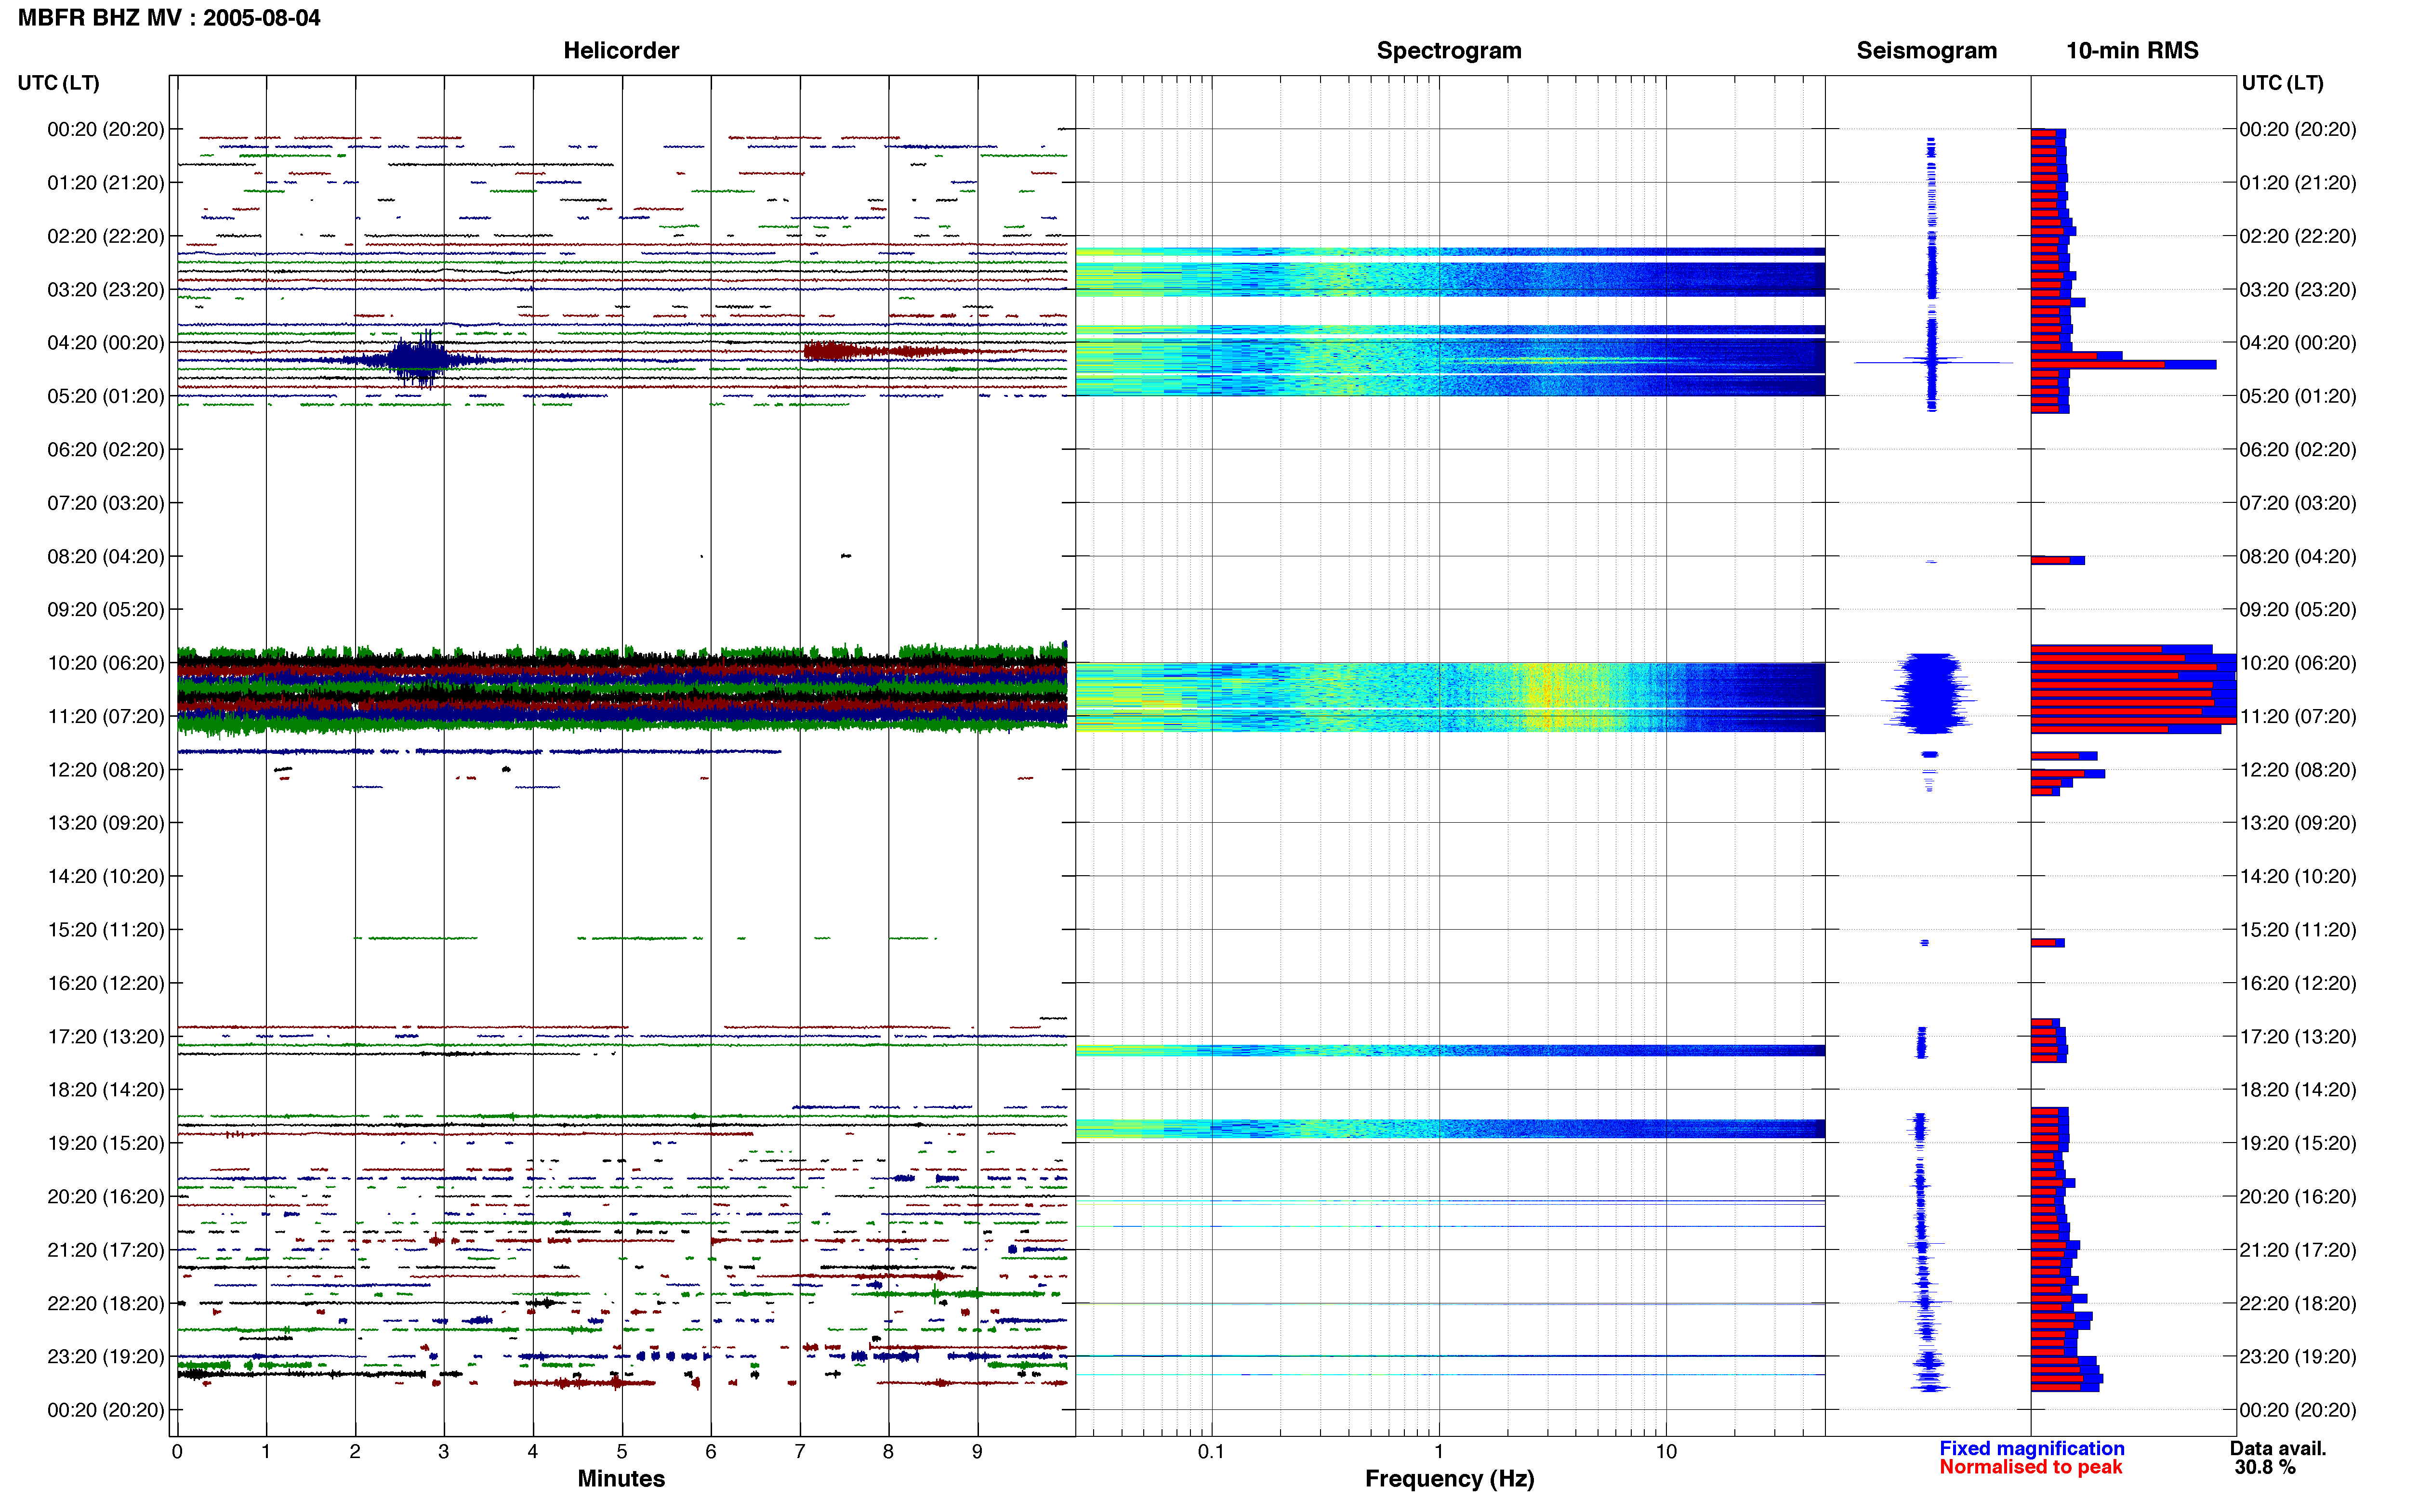2418x1512 pixels.
Task: Click the minute '5' tick label
Action: pyautogui.click(x=622, y=1452)
